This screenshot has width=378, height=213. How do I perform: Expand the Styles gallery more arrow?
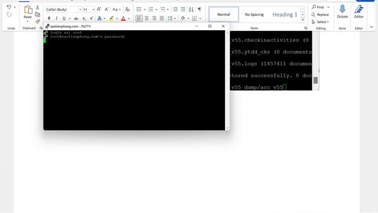pyautogui.click(x=303, y=20)
